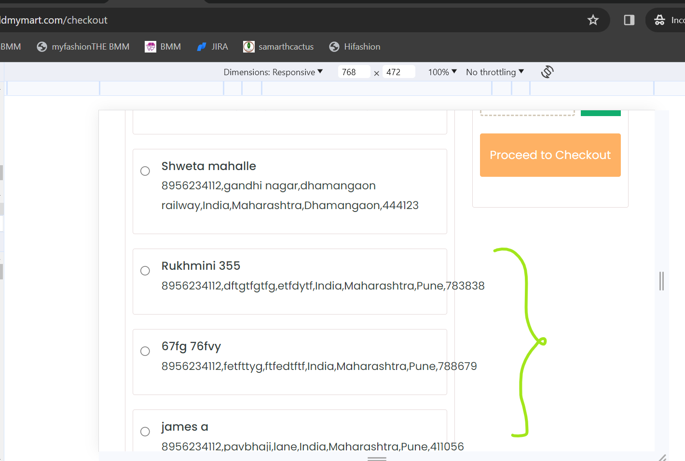
Task: Open the Hifashion bookmark
Action: point(355,47)
